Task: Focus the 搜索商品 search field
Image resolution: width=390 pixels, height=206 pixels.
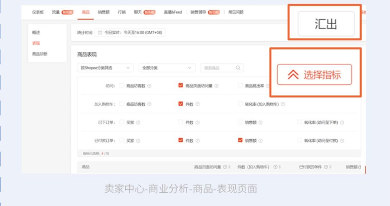Action: pyautogui.click(x=222, y=68)
